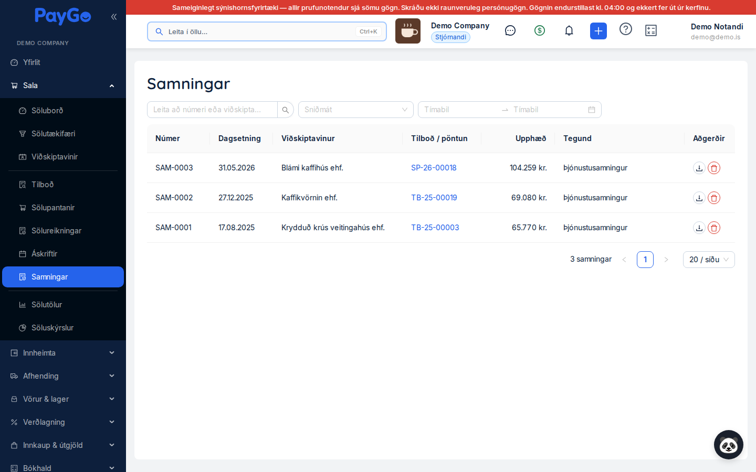Open the TB-25-00019 quote link
756x472 pixels.
pos(434,198)
